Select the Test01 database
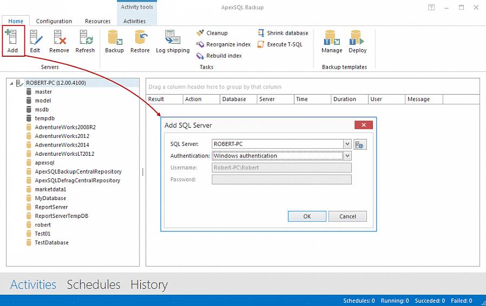Screen dimensions: 486x306 coord(42,234)
